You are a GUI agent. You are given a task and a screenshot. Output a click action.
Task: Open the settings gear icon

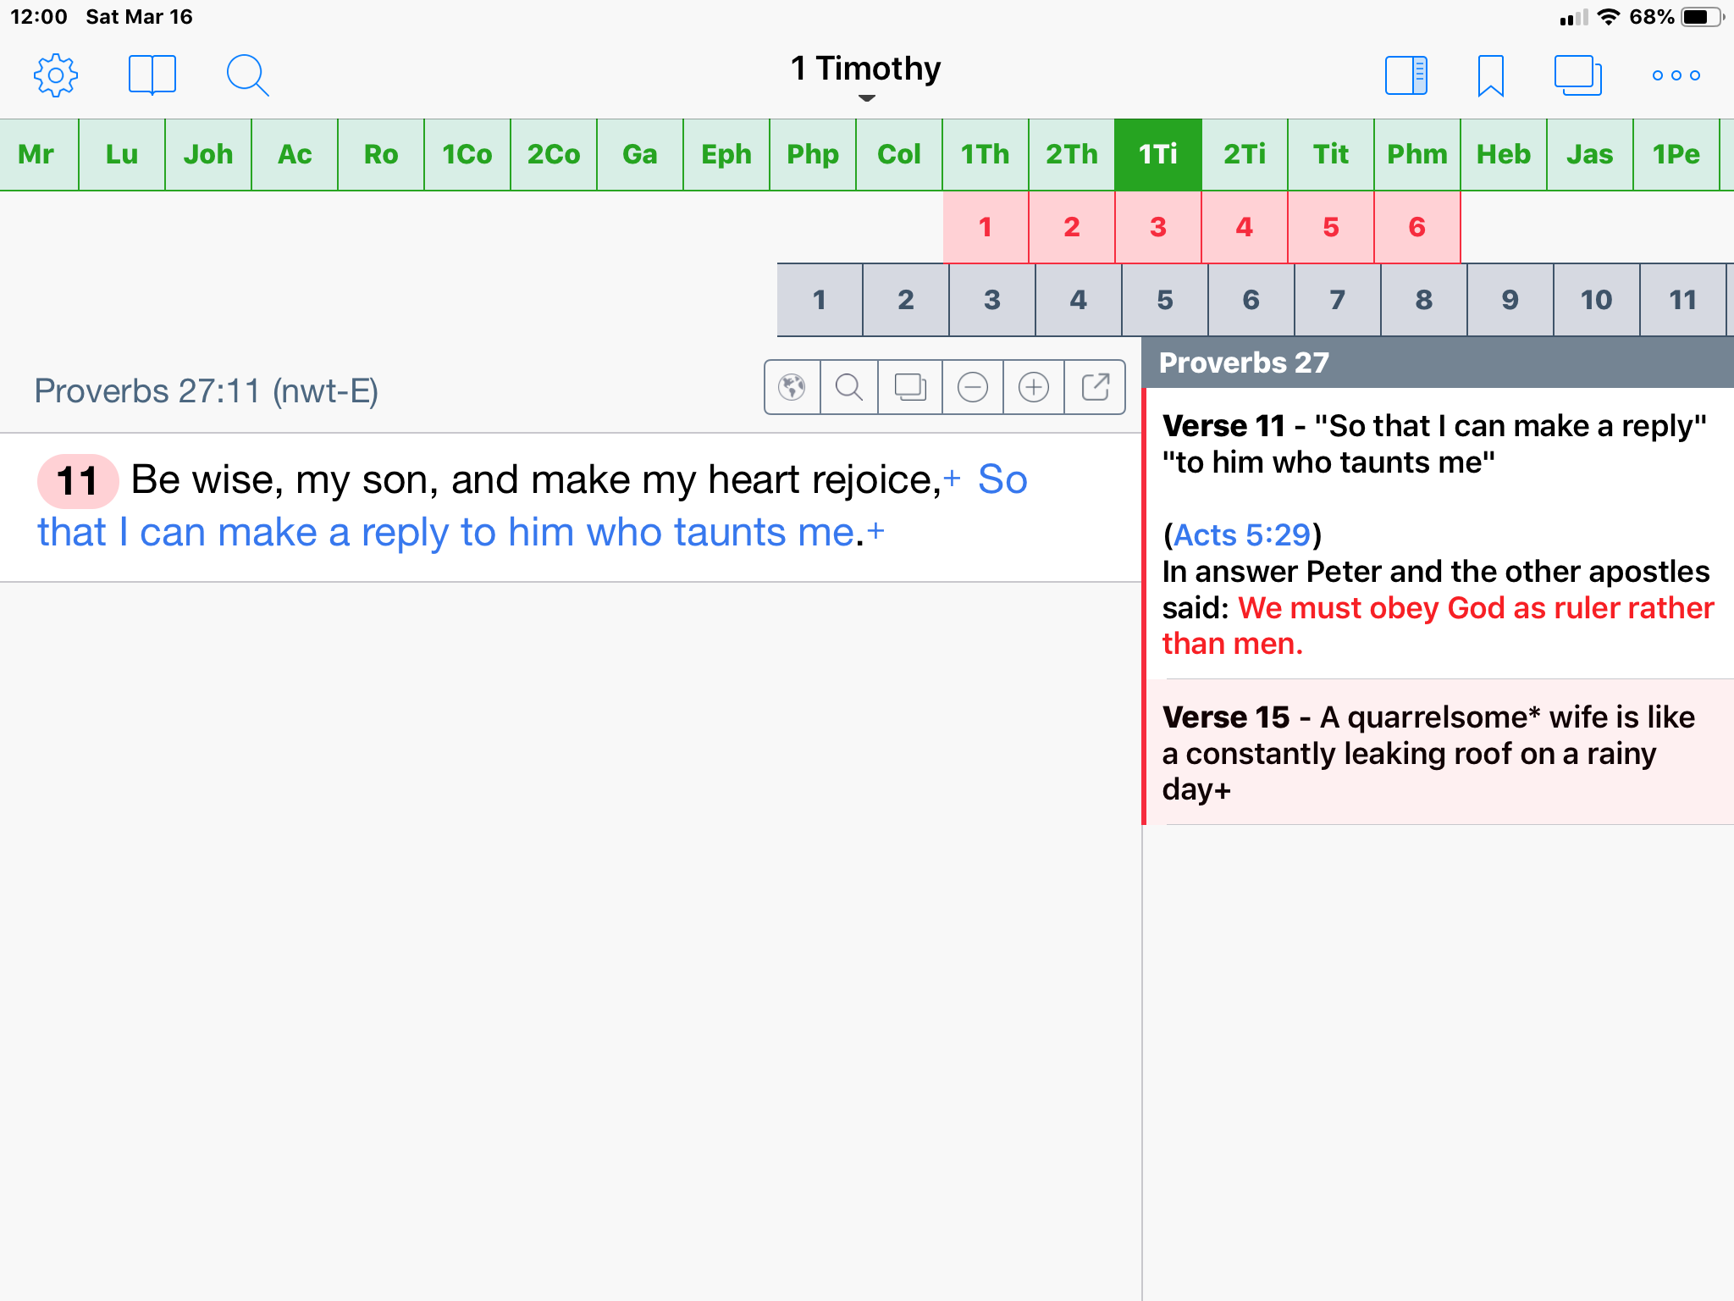point(56,75)
